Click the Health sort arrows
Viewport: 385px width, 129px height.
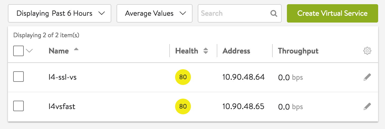coord(206,51)
